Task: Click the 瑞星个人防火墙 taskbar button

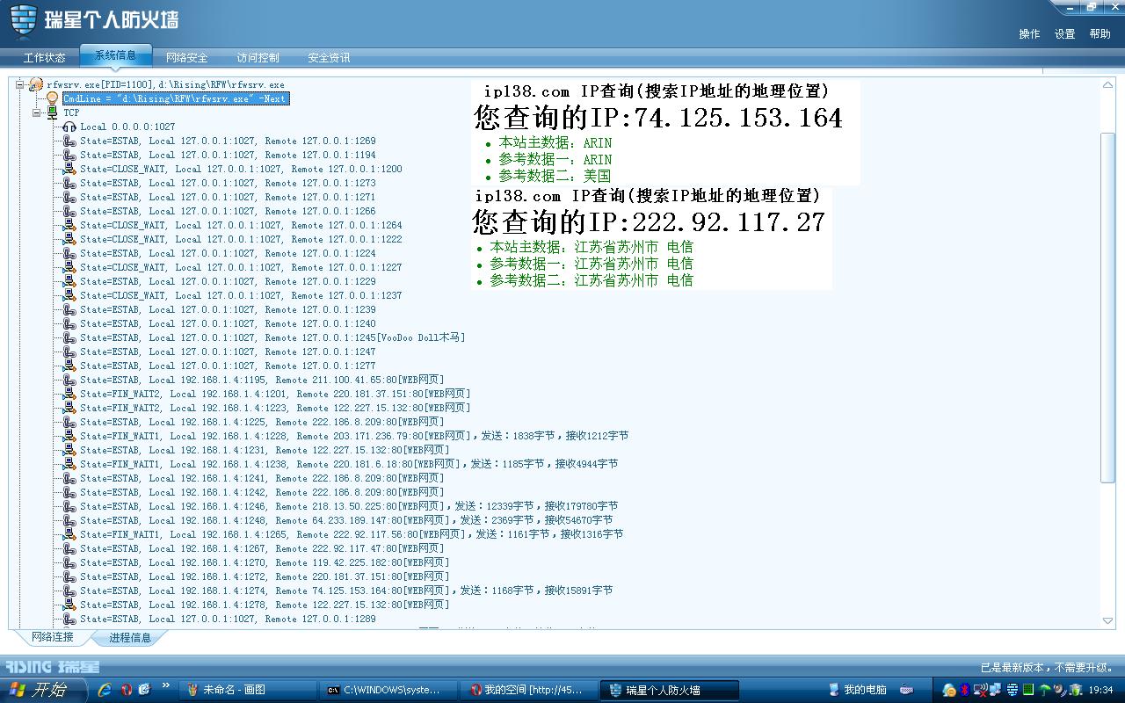Action: (669, 690)
